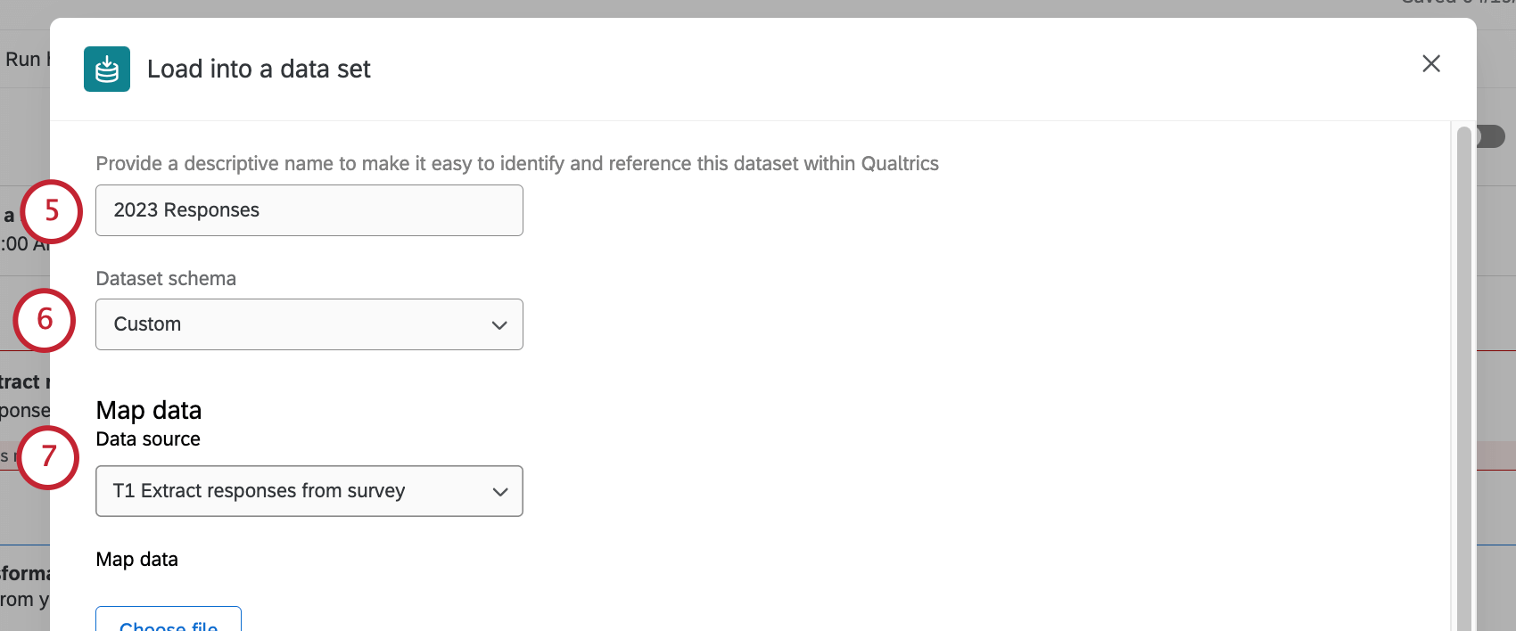This screenshot has width=1516, height=631.
Task: Click the chevron on the Data source selector
Action: pyautogui.click(x=499, y=491)
